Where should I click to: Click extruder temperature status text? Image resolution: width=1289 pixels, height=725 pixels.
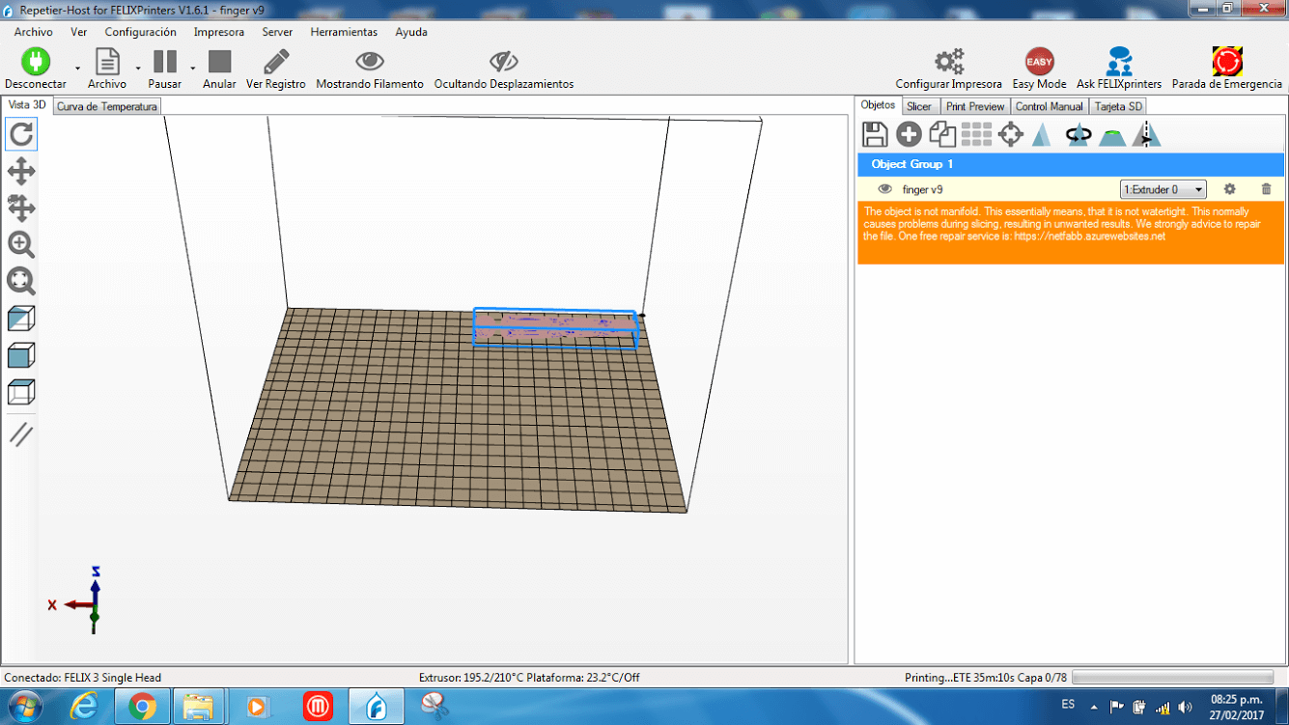529,678
